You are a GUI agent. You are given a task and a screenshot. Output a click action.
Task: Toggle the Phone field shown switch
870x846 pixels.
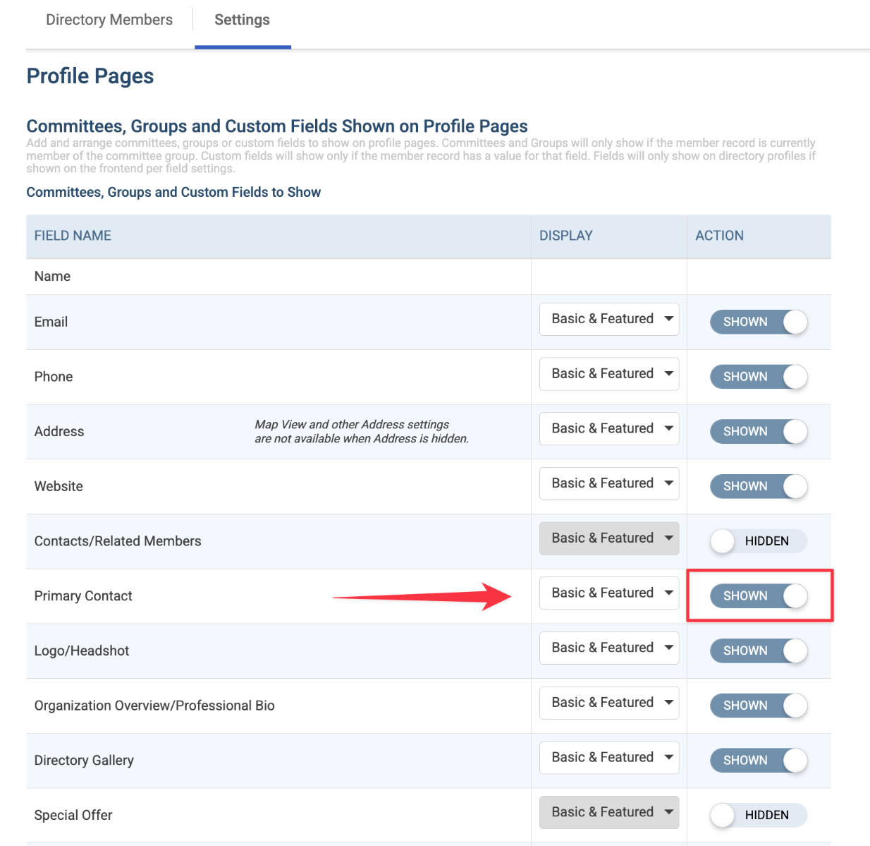pos(759,377)
